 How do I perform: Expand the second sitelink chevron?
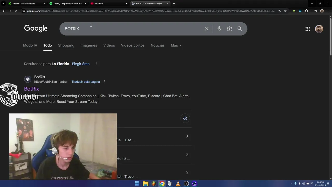[187, 155]
